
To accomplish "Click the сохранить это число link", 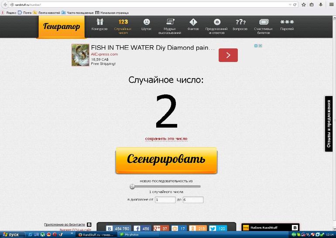I will click(166, 139).
